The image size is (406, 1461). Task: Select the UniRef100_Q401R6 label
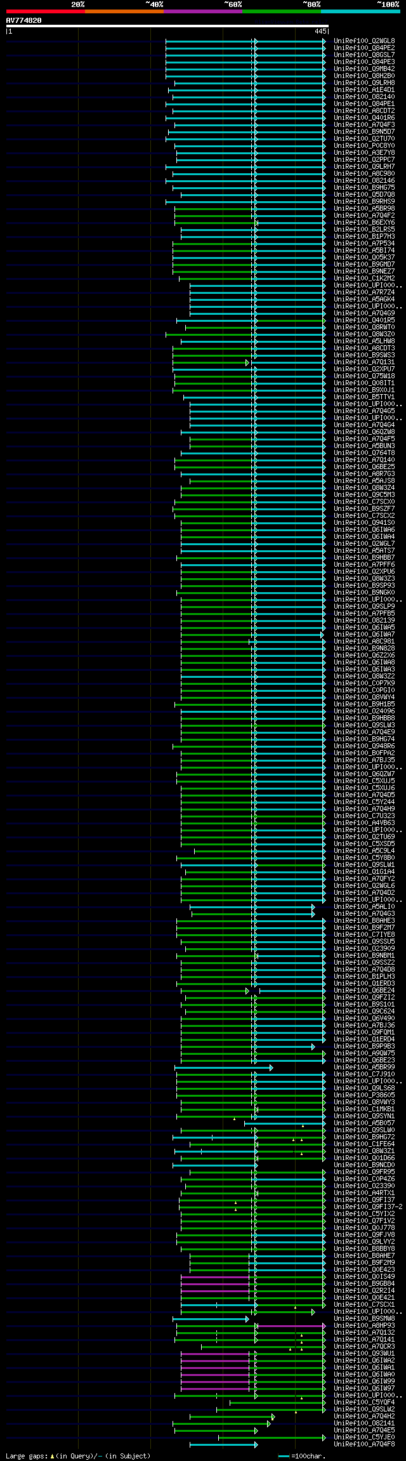coord(364,118)
